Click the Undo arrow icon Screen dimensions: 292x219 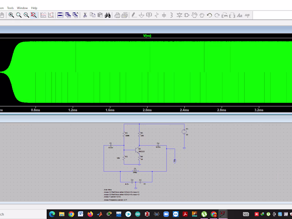point(210,15)
